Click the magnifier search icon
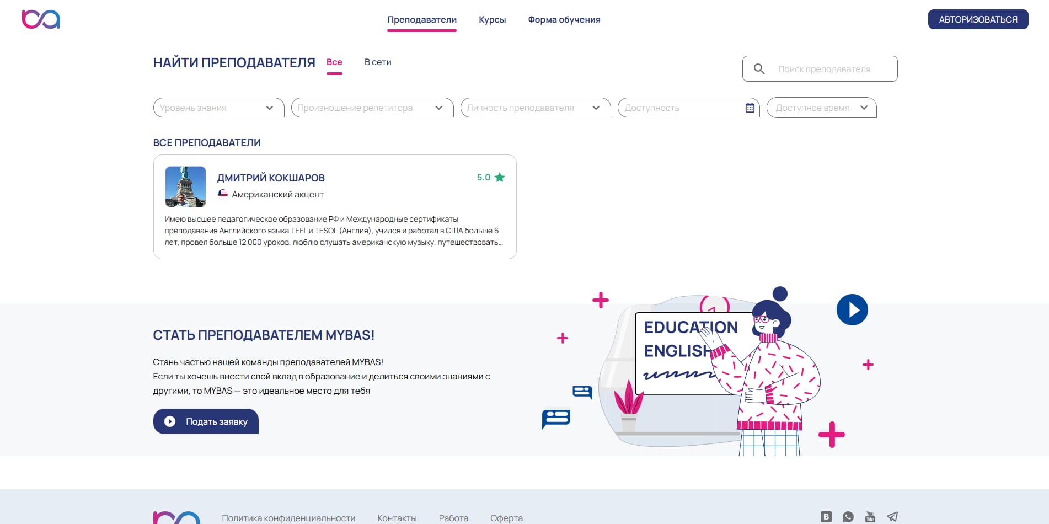The image size is (1049, 524). [759, 69]
